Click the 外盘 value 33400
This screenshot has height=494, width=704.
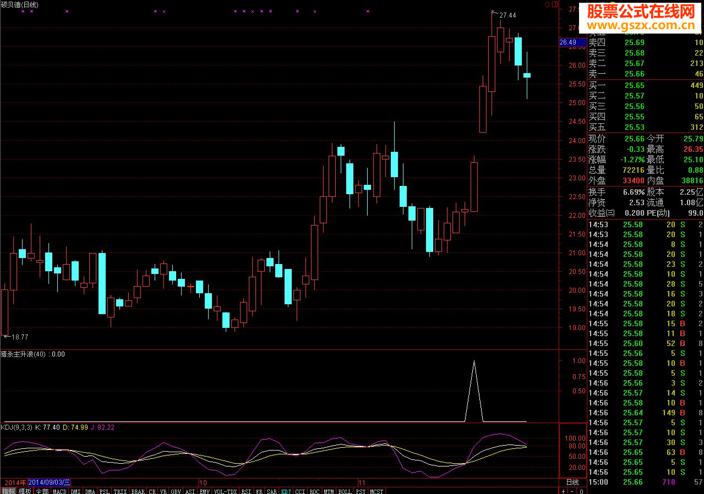pyautogui.click(x=632, y=180)
